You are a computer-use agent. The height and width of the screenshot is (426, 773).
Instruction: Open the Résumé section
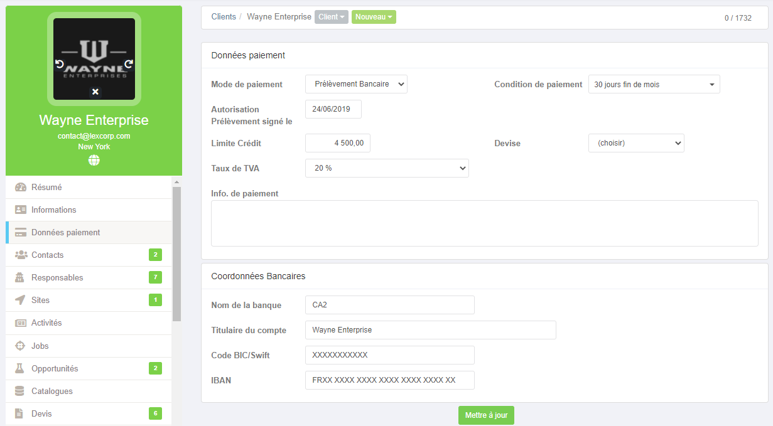pos(89,187)
